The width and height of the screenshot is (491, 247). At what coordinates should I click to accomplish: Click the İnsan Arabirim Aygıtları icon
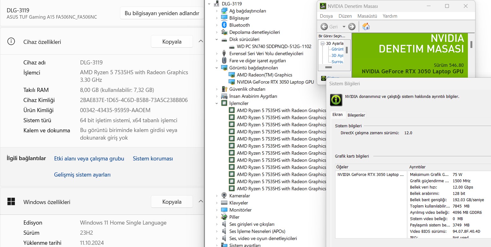coord(224,96)
